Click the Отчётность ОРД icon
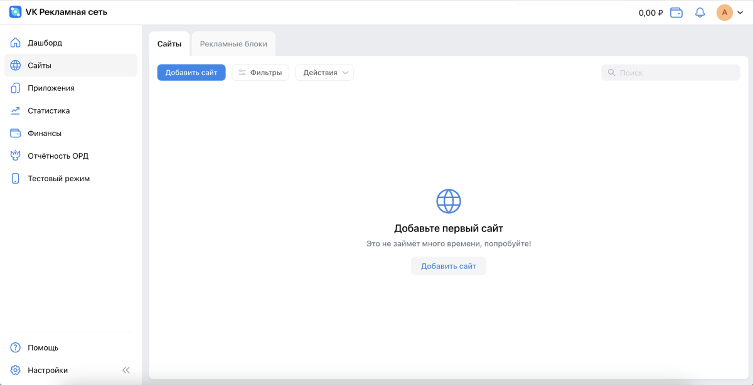The height and width of the screenshot is (385, 753). click(16, 156)
